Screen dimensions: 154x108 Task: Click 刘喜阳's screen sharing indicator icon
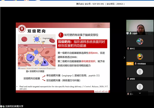[x=128, y=33]
